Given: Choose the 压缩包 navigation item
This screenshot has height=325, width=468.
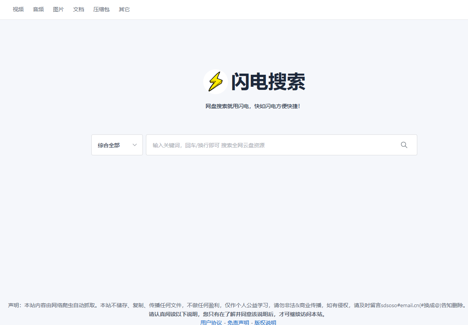Looking at the screenshot, I should click(101, 9).
